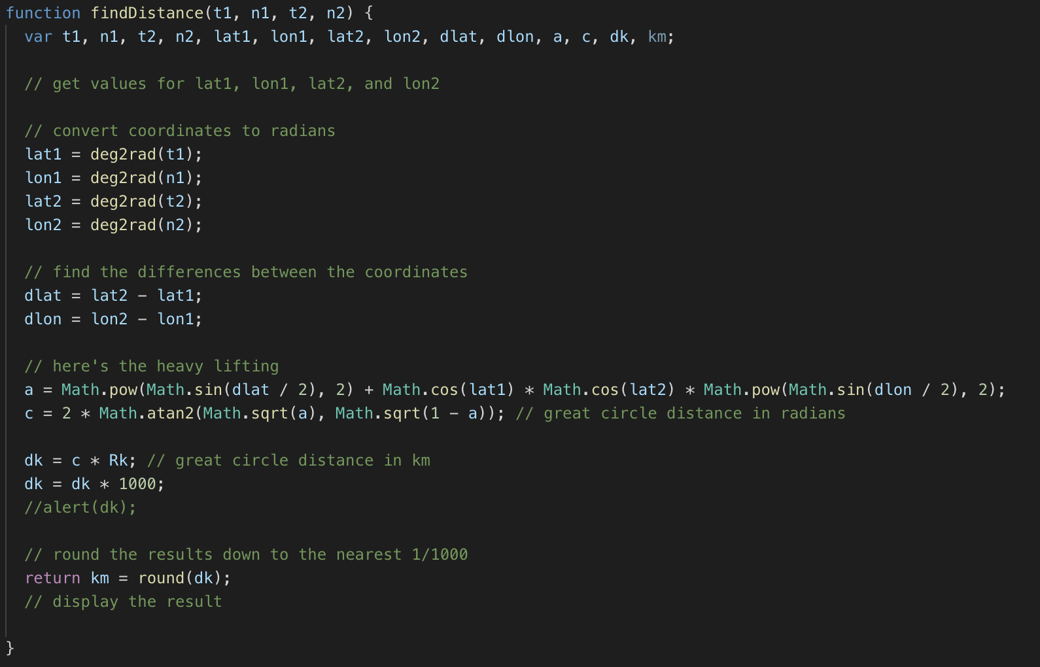Click the Rk variable
1040x667 pixels.
click(x=118, y=460)
